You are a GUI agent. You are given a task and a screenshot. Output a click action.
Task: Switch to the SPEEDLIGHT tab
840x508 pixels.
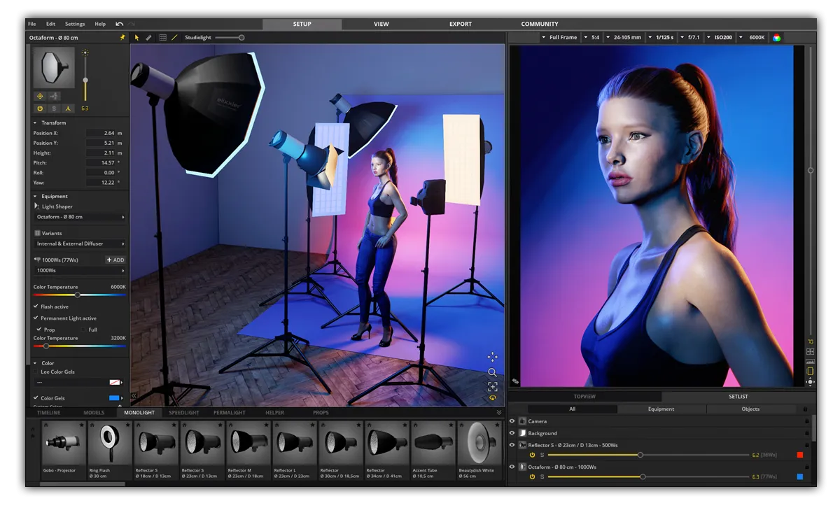pos(184,412)
